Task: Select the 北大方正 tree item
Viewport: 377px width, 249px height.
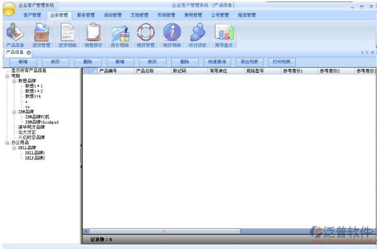Action: click(x=27, y=133)
